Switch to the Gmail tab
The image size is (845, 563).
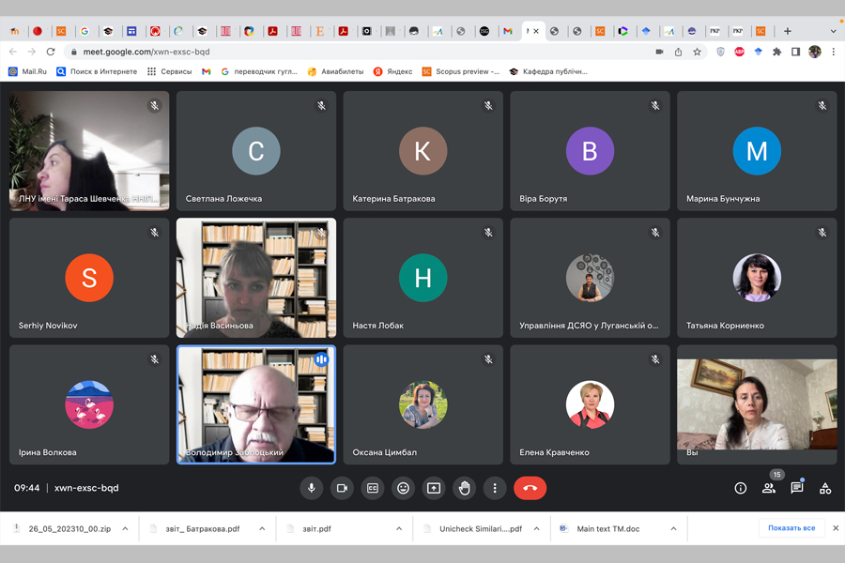click(x=508, y=31)
